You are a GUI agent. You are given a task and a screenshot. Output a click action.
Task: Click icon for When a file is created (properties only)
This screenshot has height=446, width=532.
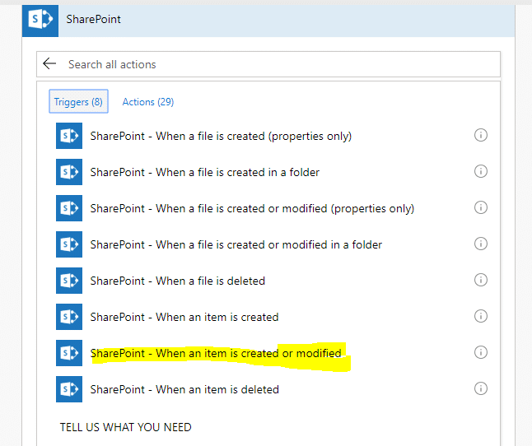tap(69, 136)
